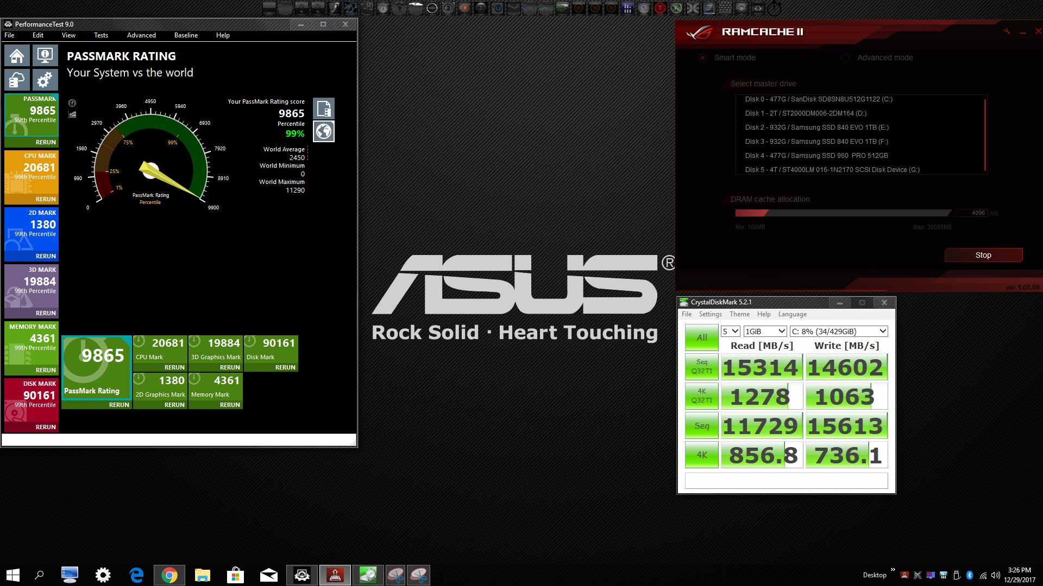
Task: Click RERUN on the CPU MARK sidebar tile
Action: click(x=46, y=199)
